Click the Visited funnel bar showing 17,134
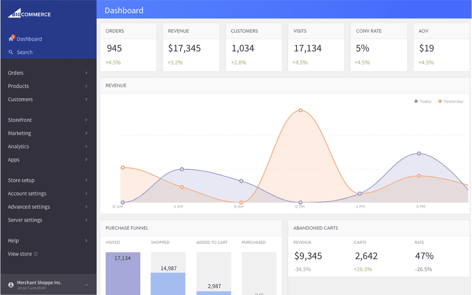Image resolution: width=472 pixels, height=295 pixels. click(123, 274)
